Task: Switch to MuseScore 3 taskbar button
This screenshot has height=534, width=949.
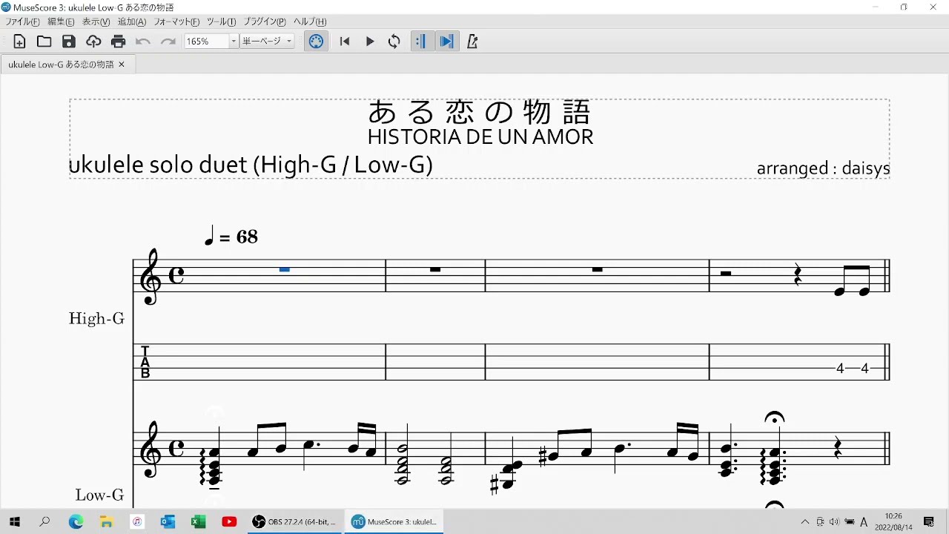Action: pos(394,522)
